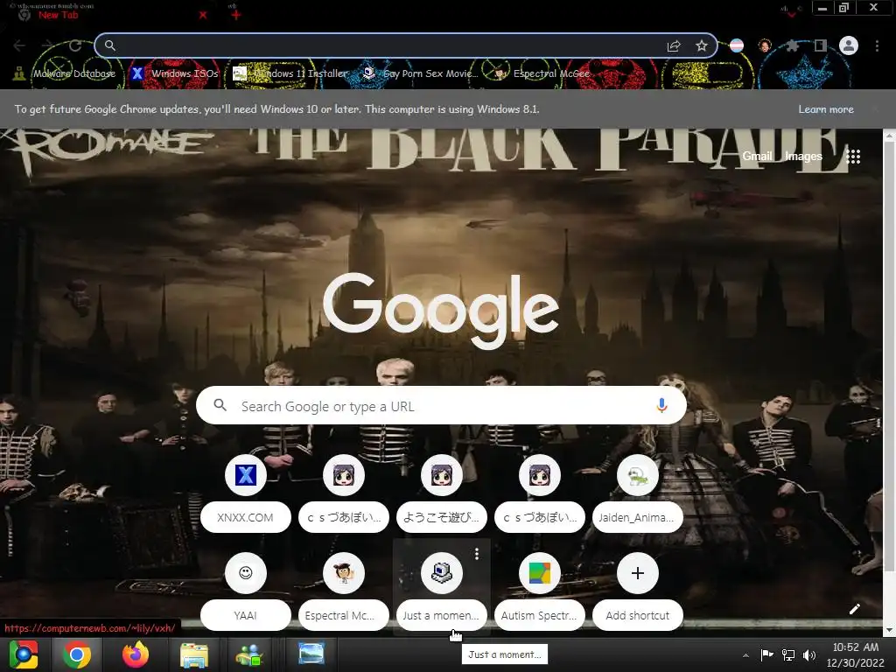The height and width of the screenshot is (672, 896).
Task: Click the Search Google or type a URL box
Action: (x=441, y=406)
